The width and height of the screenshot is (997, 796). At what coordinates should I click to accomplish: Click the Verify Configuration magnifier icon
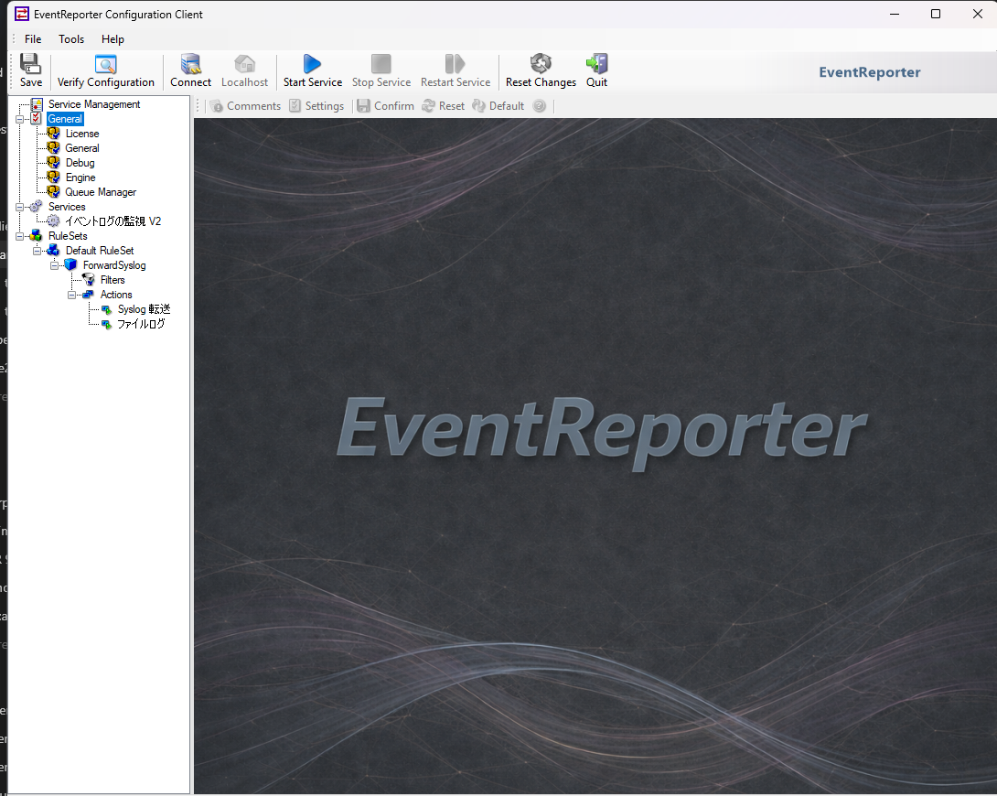[105, 63]
